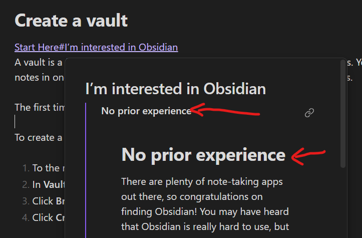Click the line starting "To create a"
The height and width of the screenshot is (238, 362).
point(39,138)
